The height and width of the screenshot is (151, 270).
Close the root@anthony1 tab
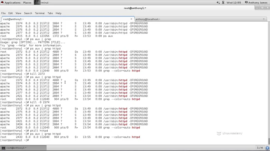click(131, 19)
